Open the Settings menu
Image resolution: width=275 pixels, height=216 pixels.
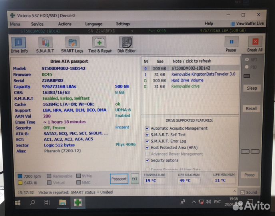tap(123, 24)
